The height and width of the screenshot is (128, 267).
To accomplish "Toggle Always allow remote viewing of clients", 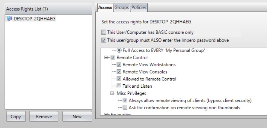I will pos(125,100).
